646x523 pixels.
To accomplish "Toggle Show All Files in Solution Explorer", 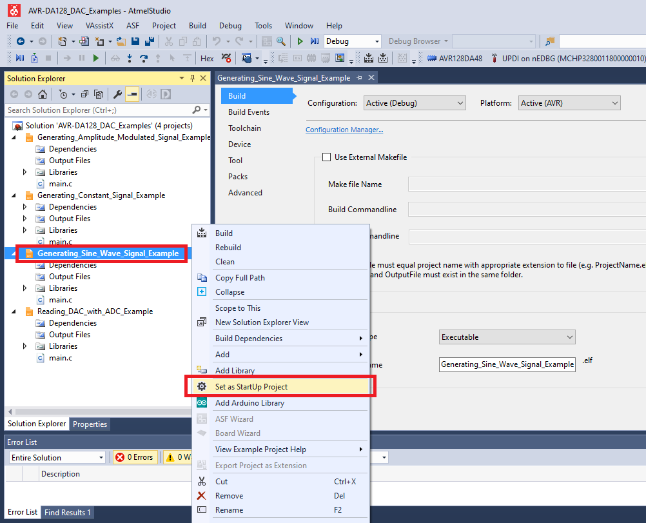I will [x=99, y=94].
